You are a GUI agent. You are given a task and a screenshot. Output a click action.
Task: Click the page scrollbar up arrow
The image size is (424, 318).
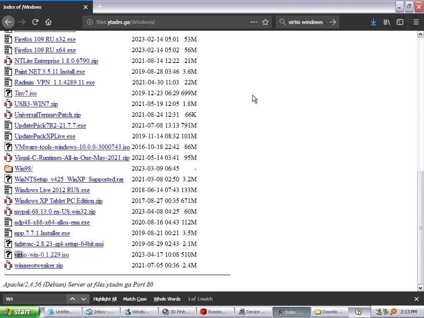coord(421,34)
